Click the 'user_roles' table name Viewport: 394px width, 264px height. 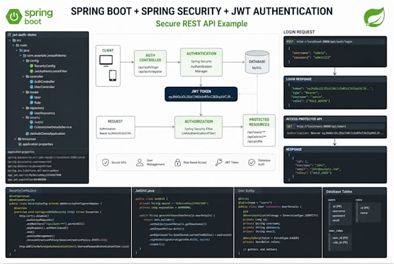[x=335, y=231]
